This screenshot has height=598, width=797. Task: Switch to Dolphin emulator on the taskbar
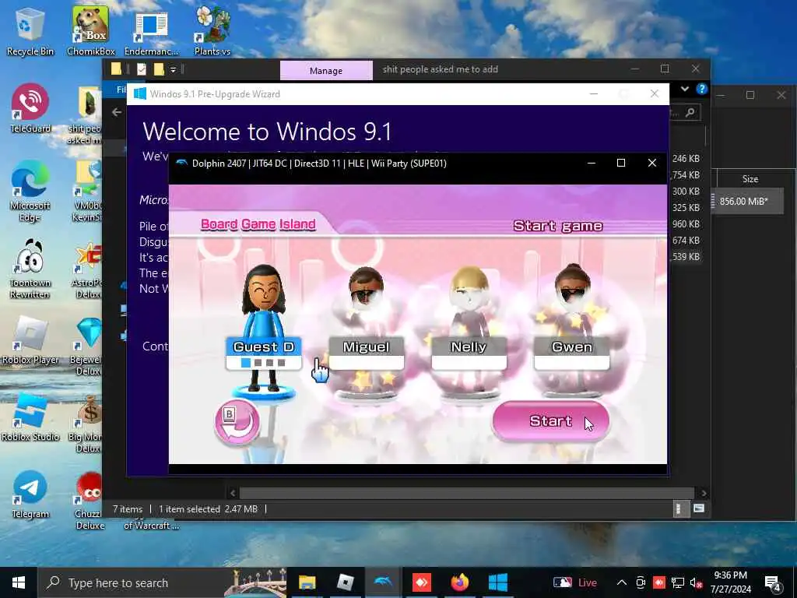(383, 582)
